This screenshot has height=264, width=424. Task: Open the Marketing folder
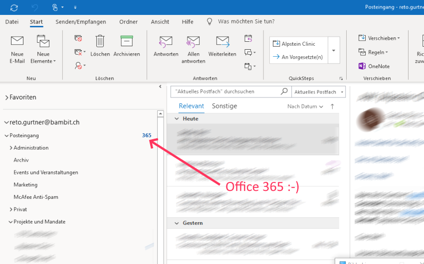tap(25, 185)
